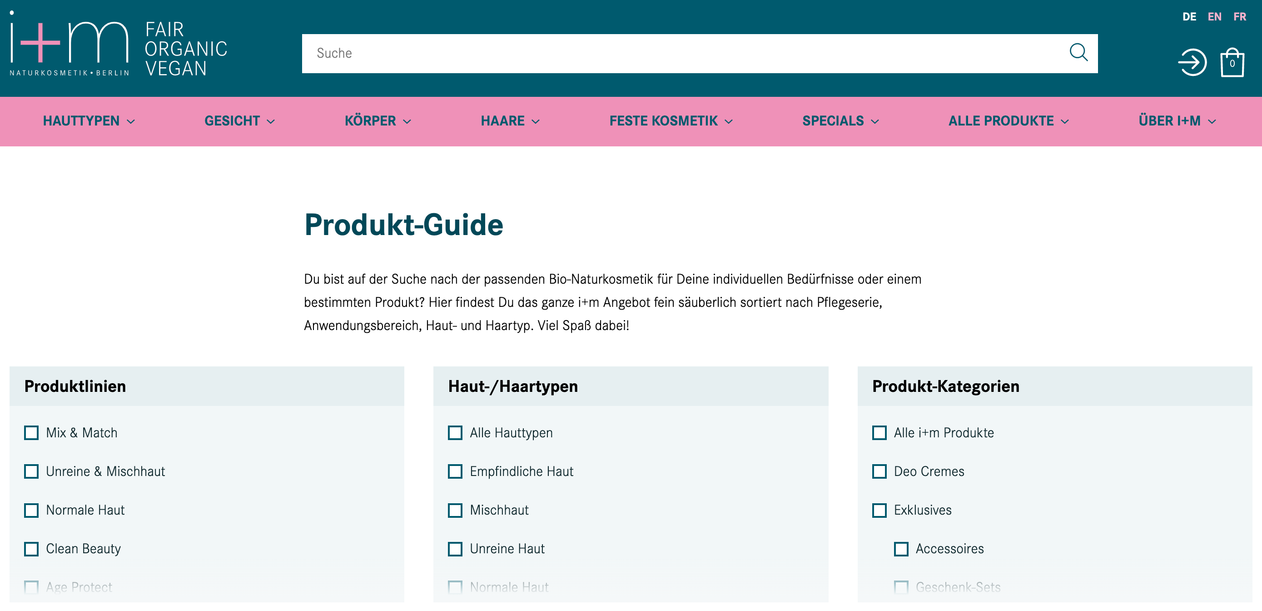The width and height of the screenshot is (1262, 611).
Task: Expand the Feste Kosmetik menu
Action: click(671, 121)
